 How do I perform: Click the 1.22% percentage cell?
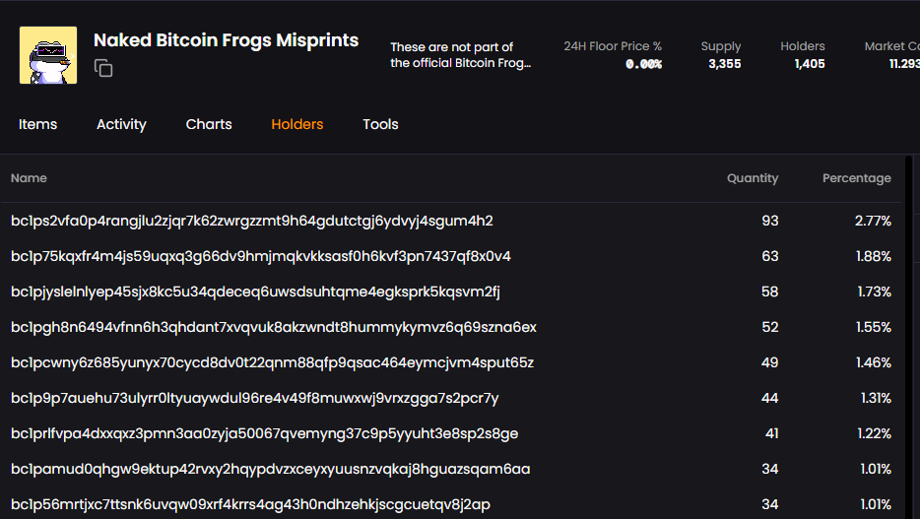pyautogui.click(x=875, y=434)
